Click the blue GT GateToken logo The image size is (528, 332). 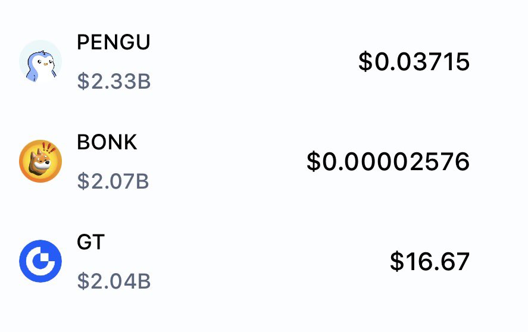pyautogui.click(x=40, y=261)
